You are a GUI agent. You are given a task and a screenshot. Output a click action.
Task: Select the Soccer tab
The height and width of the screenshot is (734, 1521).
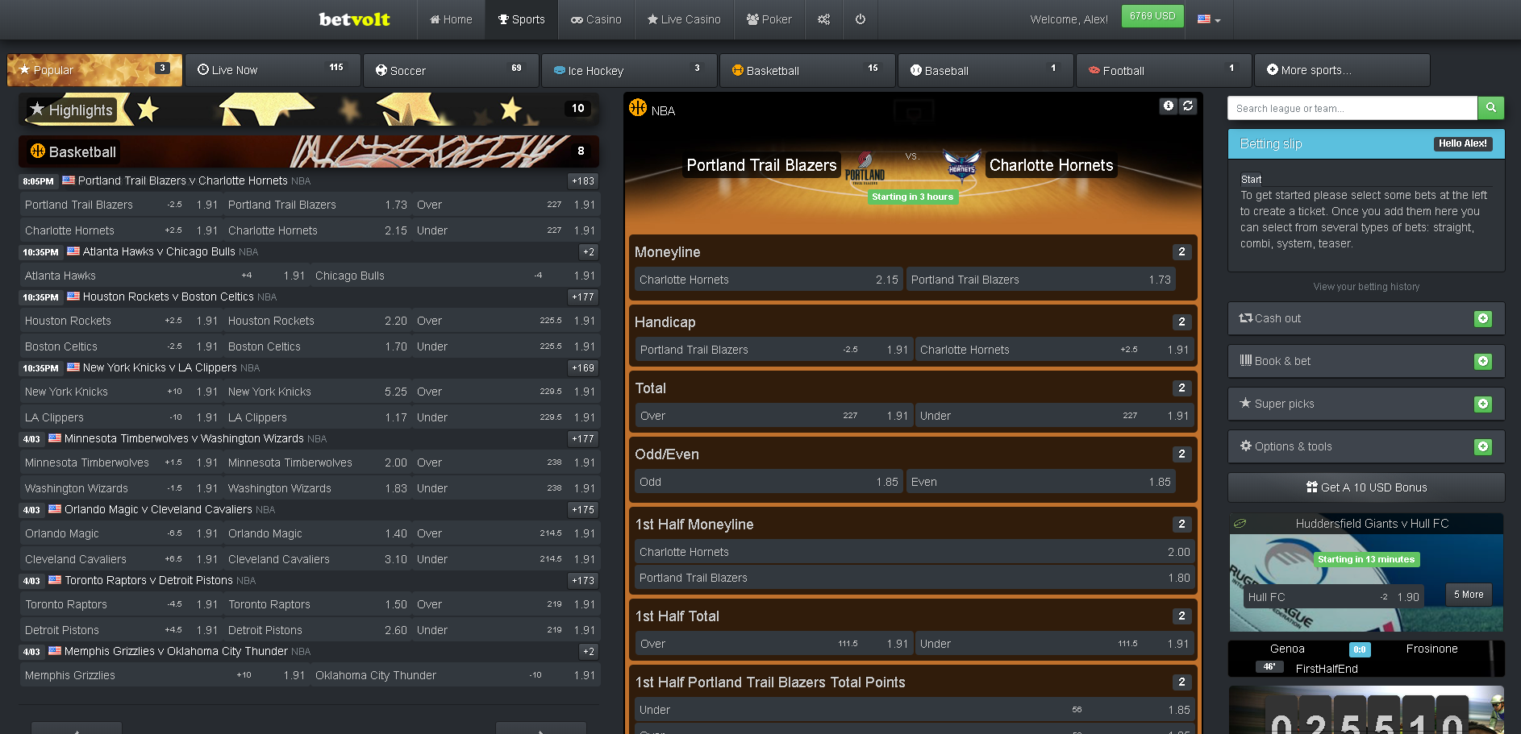pos(451,70)
